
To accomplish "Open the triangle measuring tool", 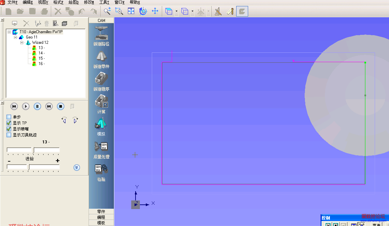I will 218,11.
